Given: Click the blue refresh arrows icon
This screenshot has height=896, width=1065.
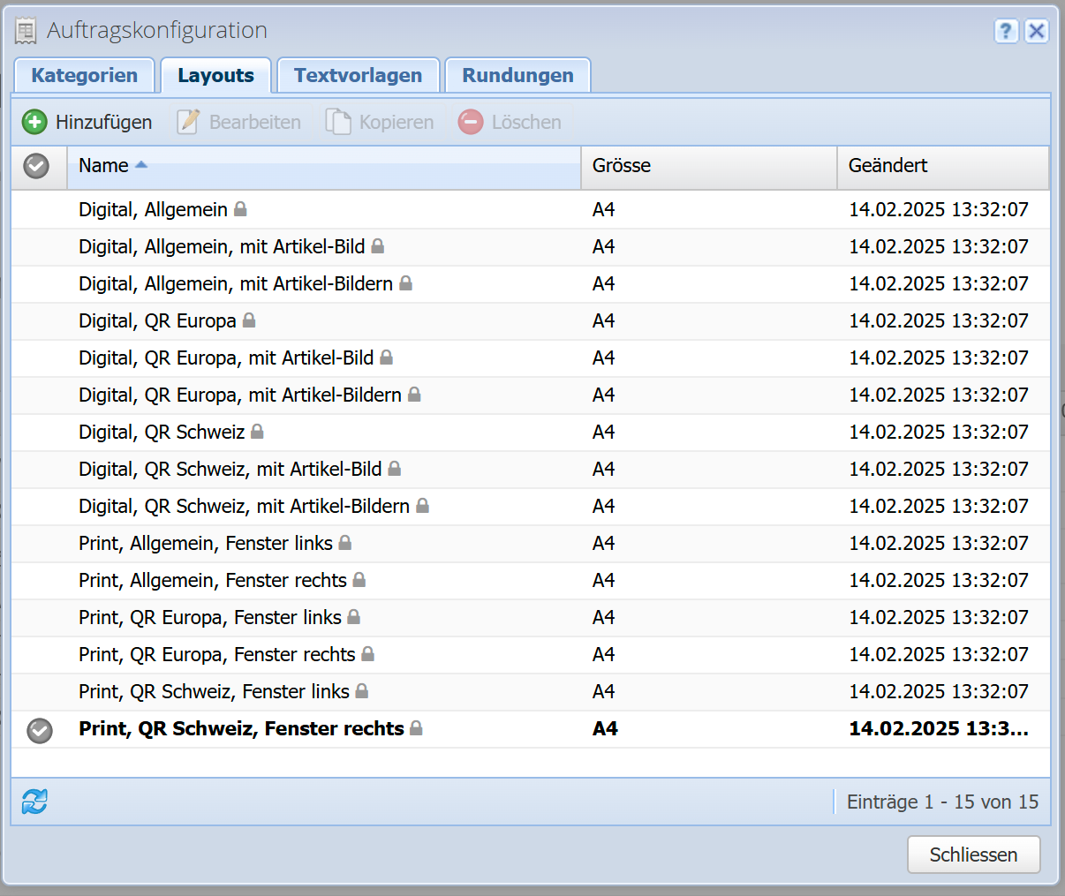Looking at the screenshot, I should point(34,802).
